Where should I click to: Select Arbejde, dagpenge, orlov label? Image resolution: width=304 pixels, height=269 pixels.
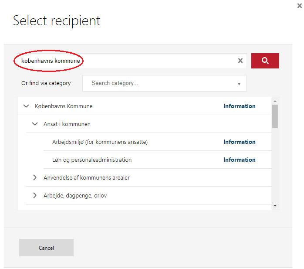point(75,196)
